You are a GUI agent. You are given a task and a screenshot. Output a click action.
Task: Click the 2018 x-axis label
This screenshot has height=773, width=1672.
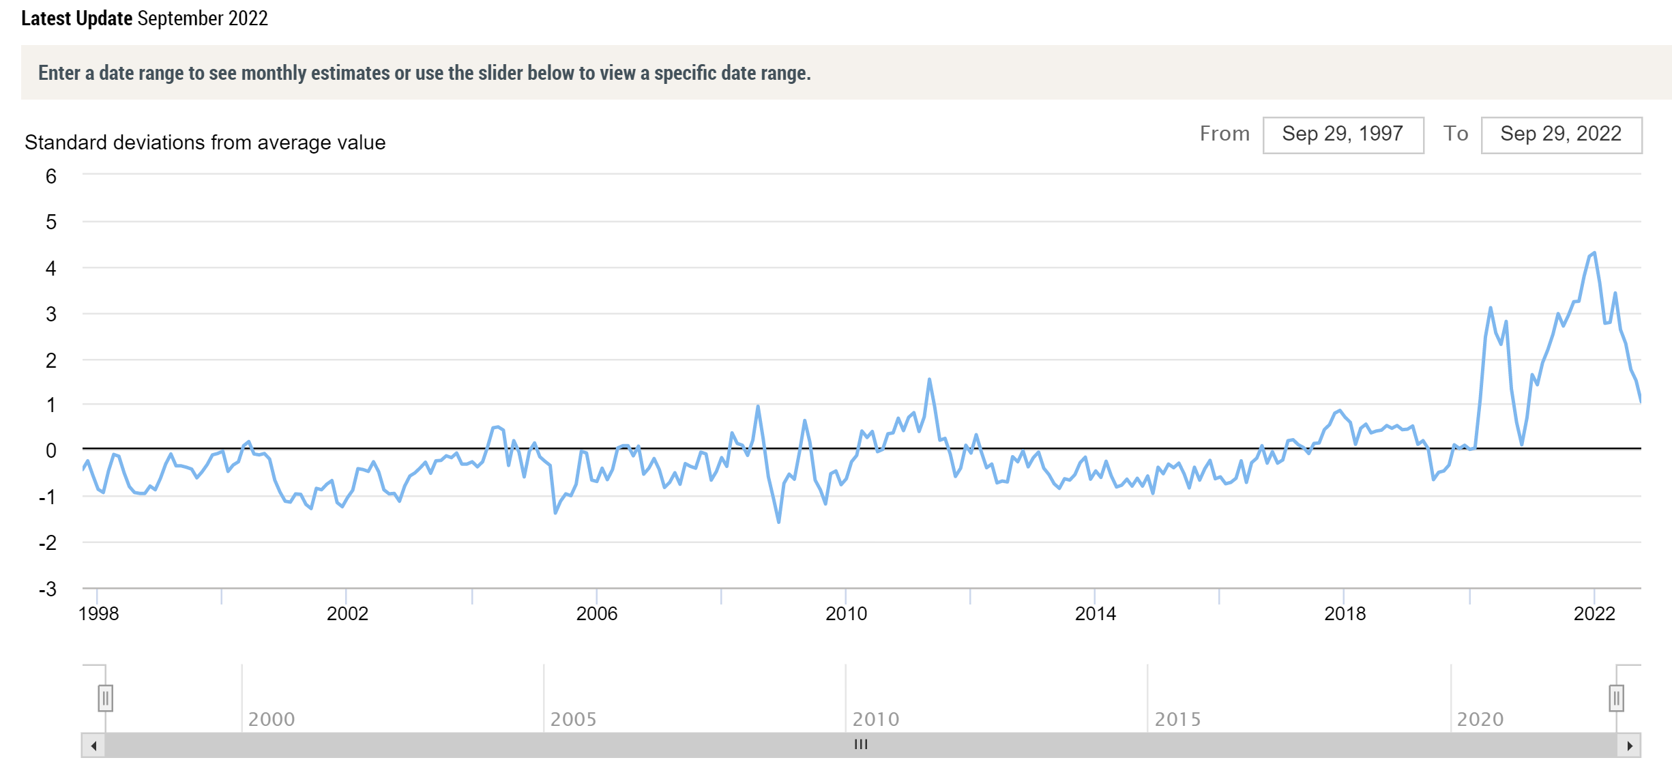(1344, 613)
